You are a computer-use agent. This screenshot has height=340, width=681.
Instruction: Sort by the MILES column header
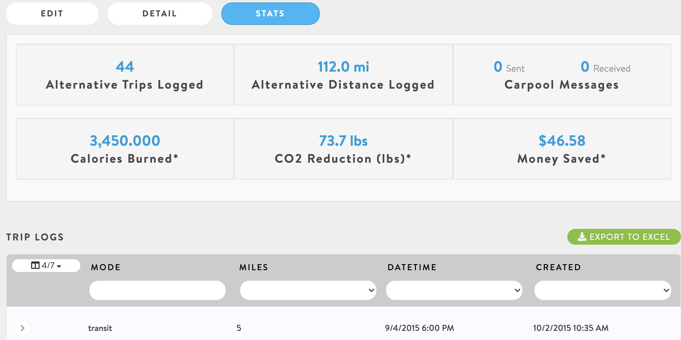(x=254, y=267)
